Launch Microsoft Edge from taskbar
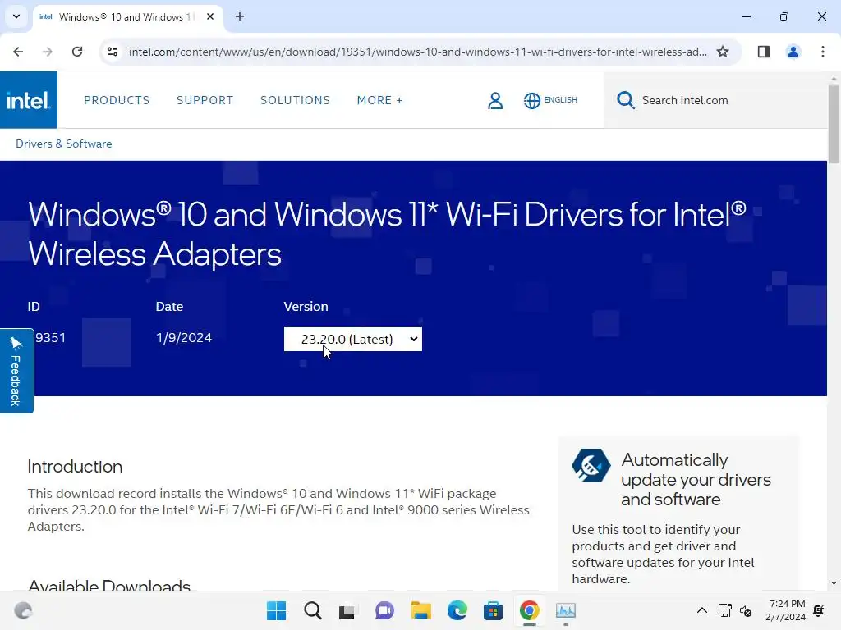Screen dimensions: 841x630 tap(457, 610)
